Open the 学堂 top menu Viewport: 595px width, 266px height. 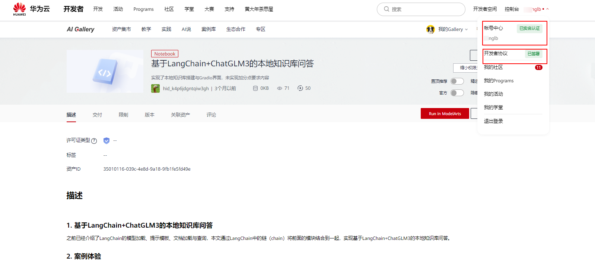(189, 9)
